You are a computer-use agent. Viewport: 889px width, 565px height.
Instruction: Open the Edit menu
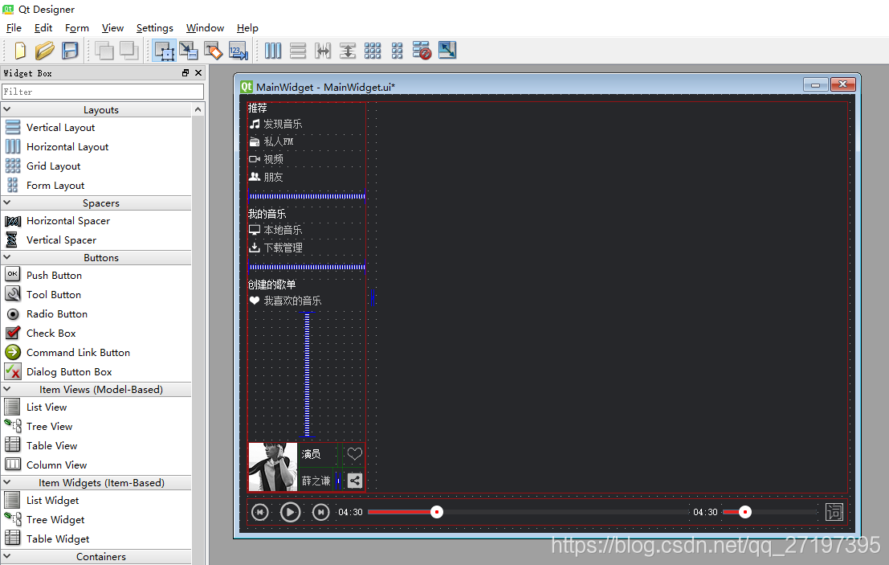click(43, 28)
